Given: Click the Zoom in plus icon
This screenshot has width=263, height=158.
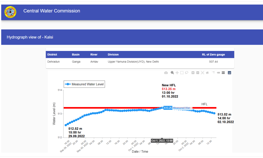Looking at the screenshot, I should (x=193, y=73).
